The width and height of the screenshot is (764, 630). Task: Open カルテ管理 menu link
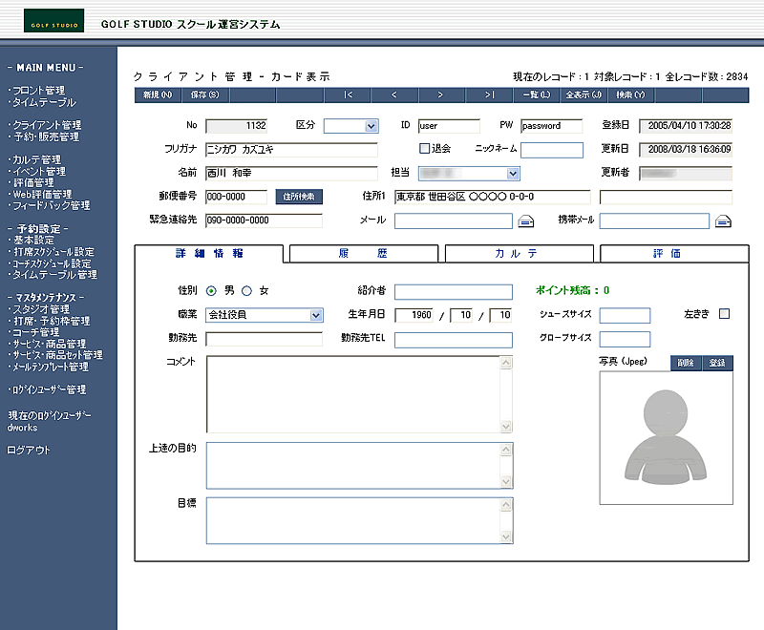coord(36,159)
